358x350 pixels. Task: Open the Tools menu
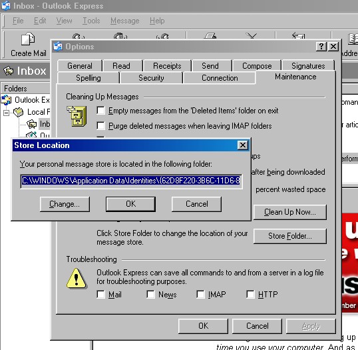point(91,21)
